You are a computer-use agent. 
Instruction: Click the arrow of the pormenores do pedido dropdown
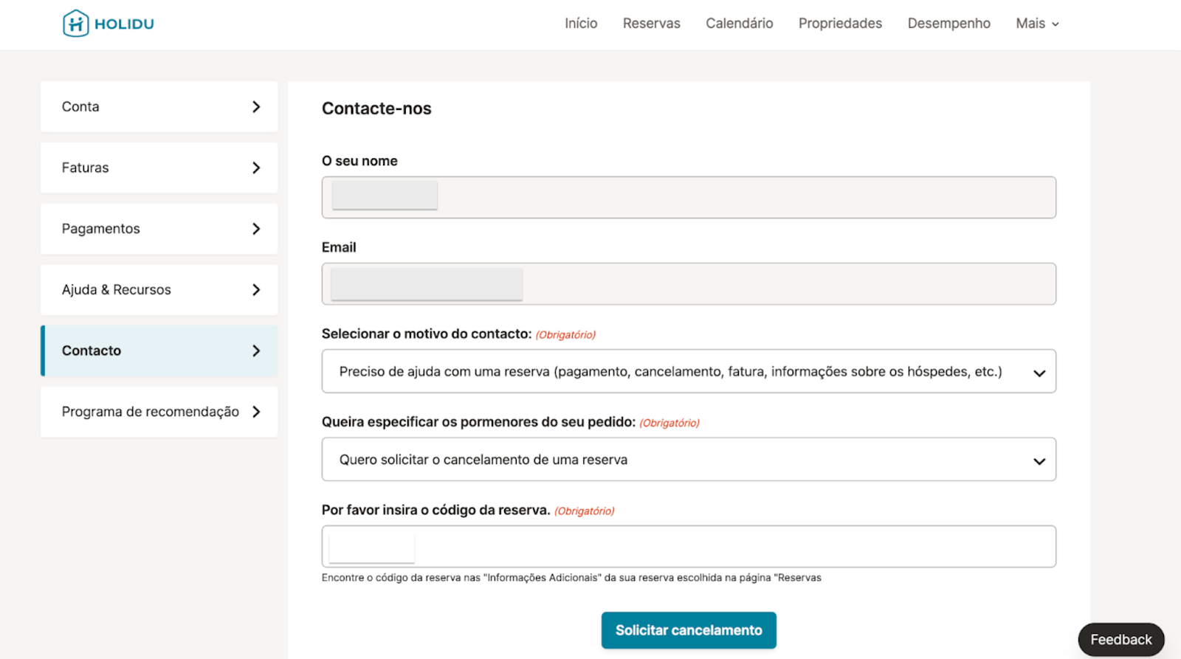click(1039, 461)
